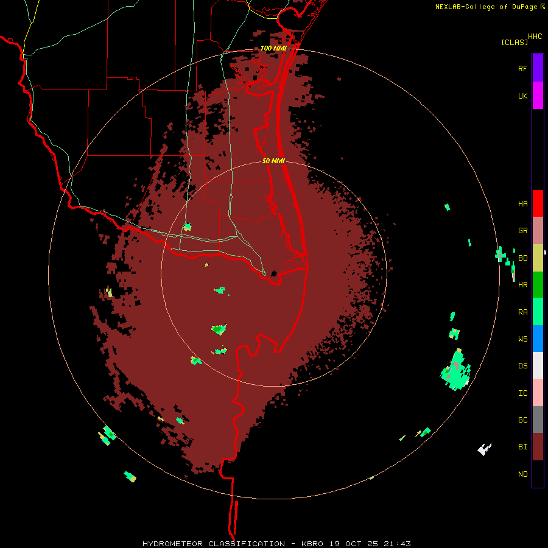Click the 'IC' legend label
The height and width of the screenshot is (548, 548).
coord(522,393)
